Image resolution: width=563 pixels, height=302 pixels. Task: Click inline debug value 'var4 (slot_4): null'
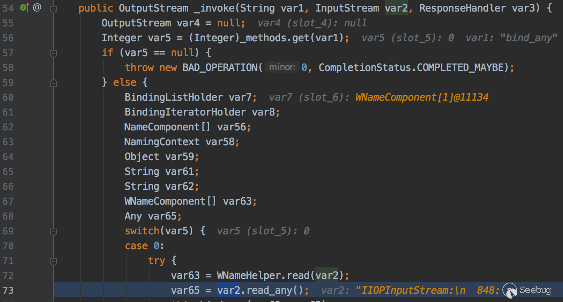tap(312, 23)
